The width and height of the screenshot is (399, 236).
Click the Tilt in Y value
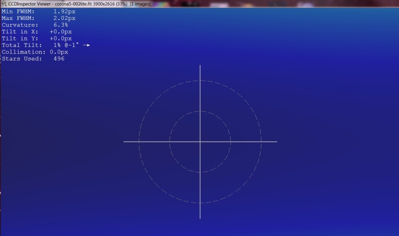pyautogui.click(x=60, y=38)
